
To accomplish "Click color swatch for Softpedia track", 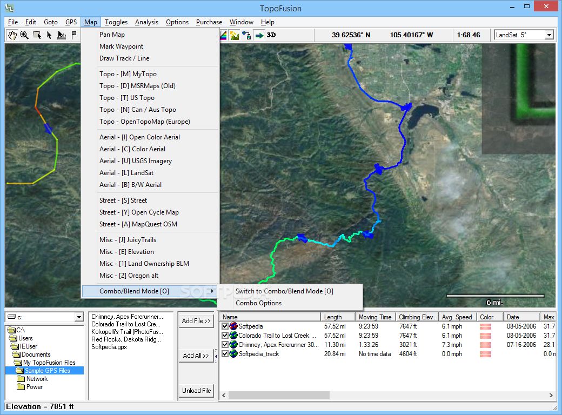I will point(486,326).
